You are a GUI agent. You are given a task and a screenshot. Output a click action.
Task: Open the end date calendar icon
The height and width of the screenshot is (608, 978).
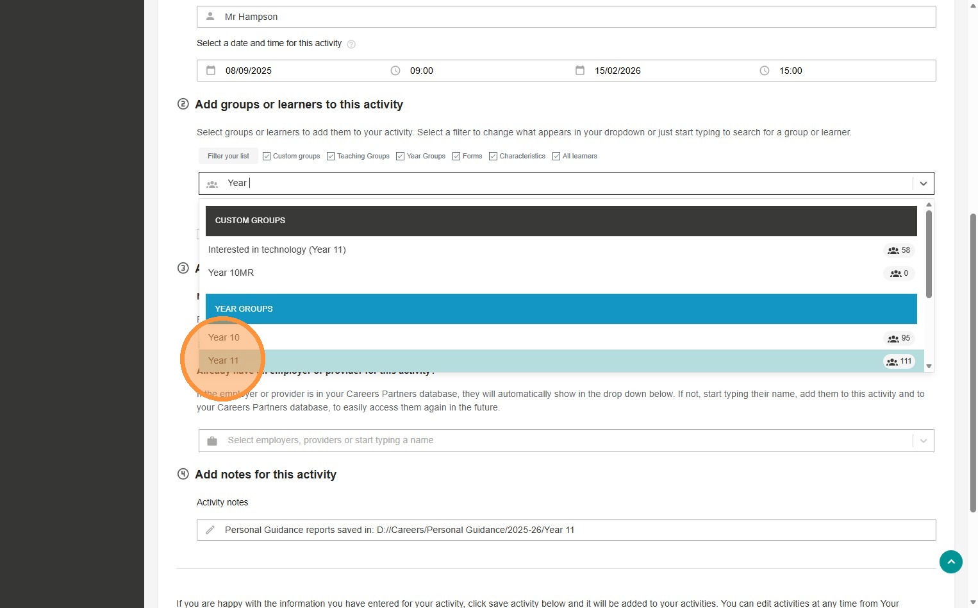click(580, 71)
